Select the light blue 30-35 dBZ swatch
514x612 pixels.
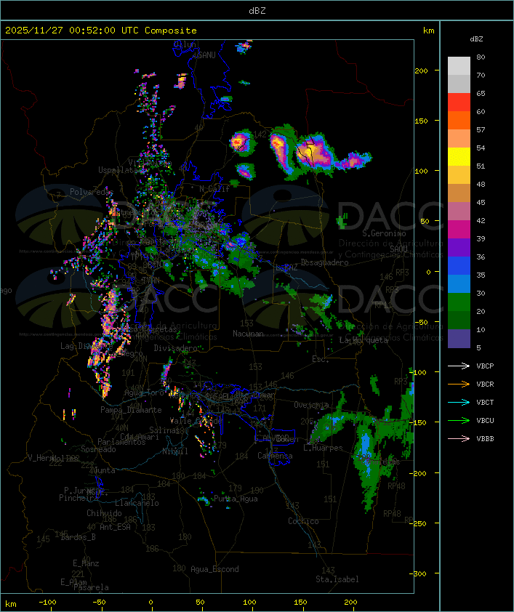459,283
